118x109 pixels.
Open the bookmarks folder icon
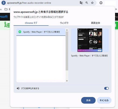6,9
